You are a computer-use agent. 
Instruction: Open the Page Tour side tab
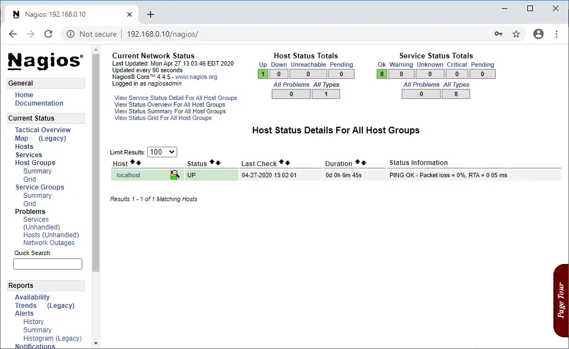coord(561,301)
